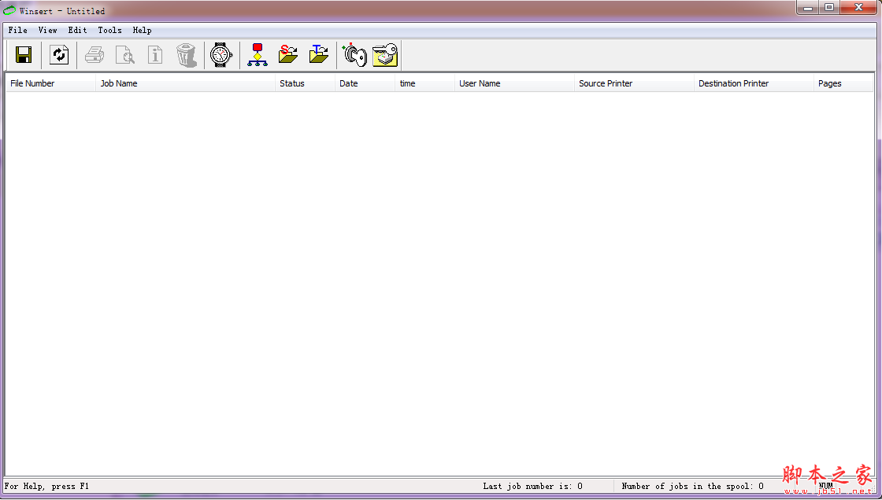Open the Help menu
Image resolution: width=882 pixels, height=500 pixels.
(x=142, y=30)
